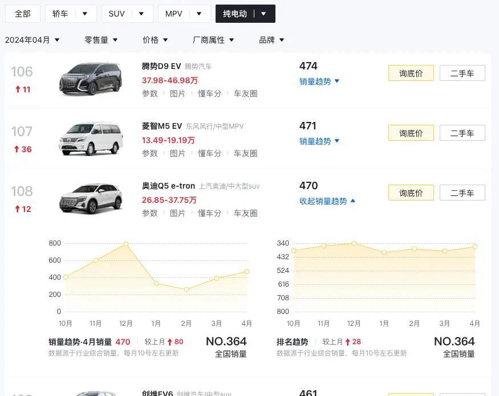Open the 奥迪Q5 e-tron title link
The image size is (499, 396).
[168, 186]
